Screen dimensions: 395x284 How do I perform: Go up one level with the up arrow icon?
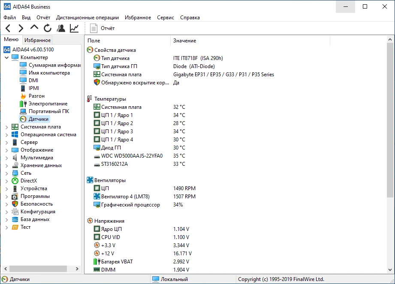(x=34, y=27)
